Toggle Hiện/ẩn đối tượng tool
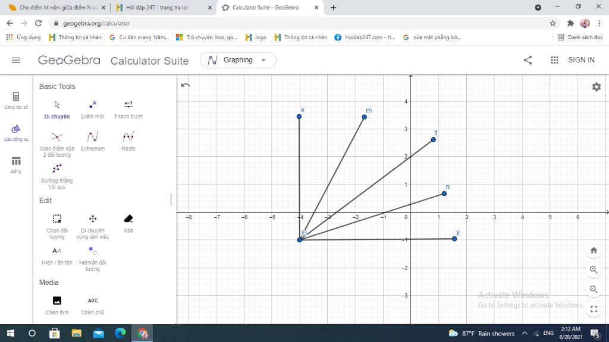609x342 pixels. coord(92,259)
